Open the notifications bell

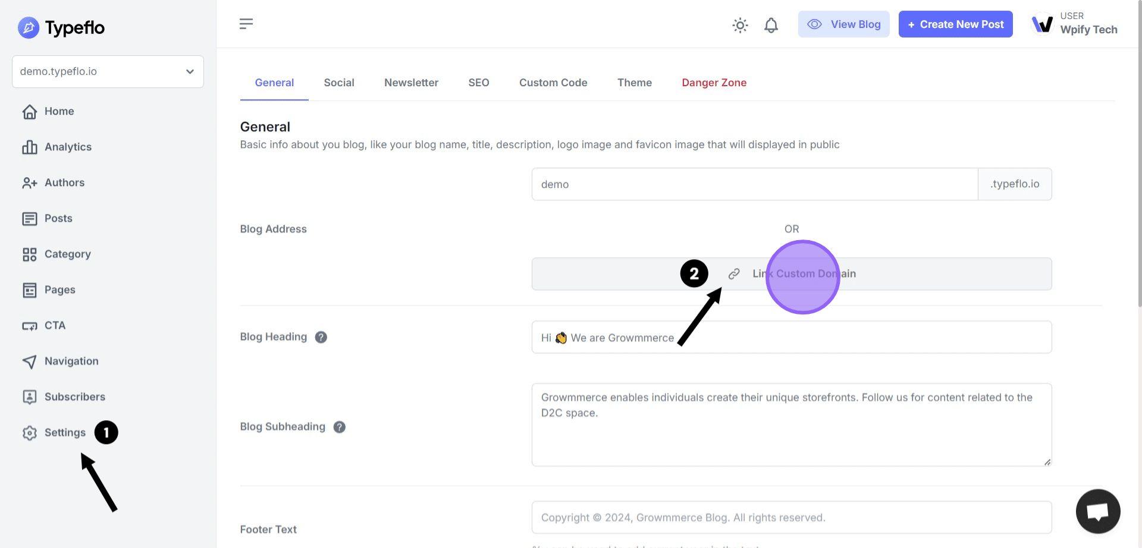[x=771, y=25]
